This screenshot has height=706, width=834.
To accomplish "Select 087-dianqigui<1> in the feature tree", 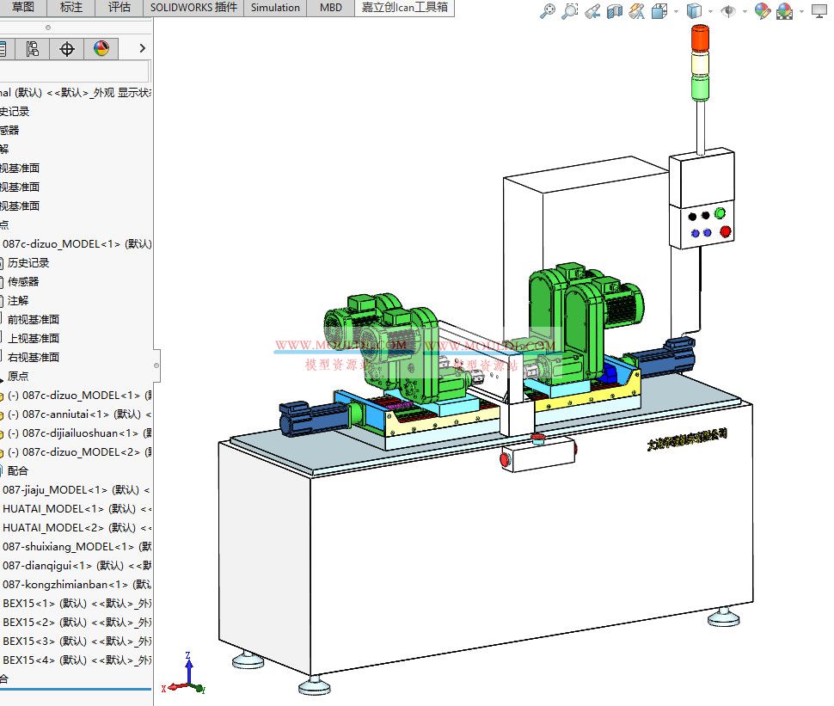I will point(52,565).
